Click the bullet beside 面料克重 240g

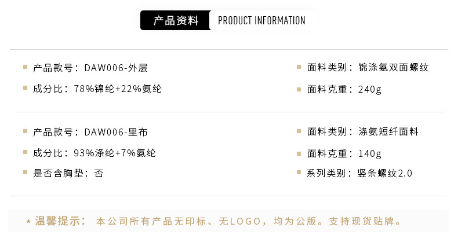click(299, 89)
